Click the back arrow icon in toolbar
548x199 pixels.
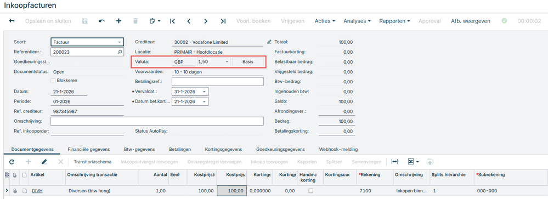point(12,21)
